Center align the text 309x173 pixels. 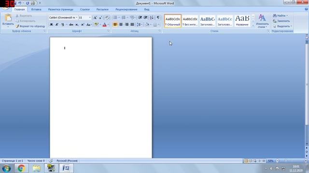click(x=121, y=25)
